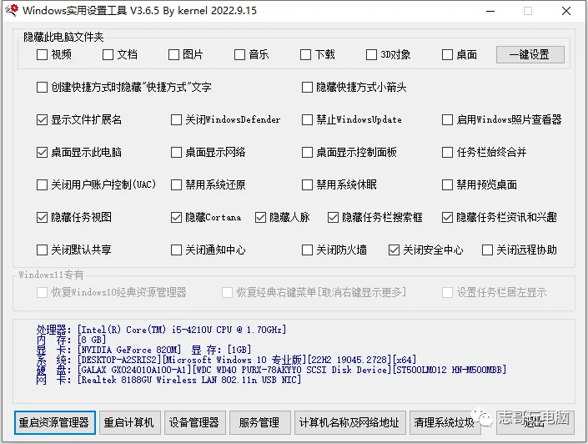The image size is (588, 444).
Task: Uncheck 显示文件扩展名 option
Action: pyautogui.click(x=43, y=119)
